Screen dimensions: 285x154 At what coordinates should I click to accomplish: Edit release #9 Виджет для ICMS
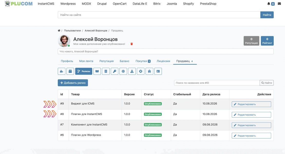[x=251, y=104]
